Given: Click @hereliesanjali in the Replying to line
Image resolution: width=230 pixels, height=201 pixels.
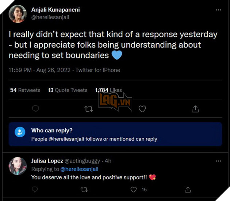Looking at the screenshot, I should 79,169.
